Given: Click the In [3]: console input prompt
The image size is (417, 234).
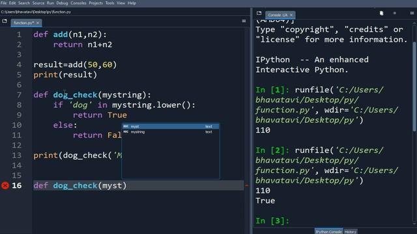Looking at the screenshot, I should coord(272,221).
